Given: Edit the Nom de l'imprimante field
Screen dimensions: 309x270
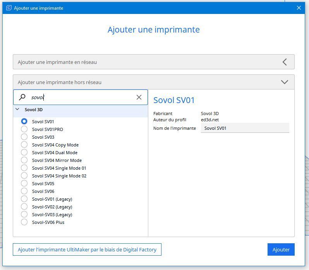Looking at the screenshot, I should point(245,128).
